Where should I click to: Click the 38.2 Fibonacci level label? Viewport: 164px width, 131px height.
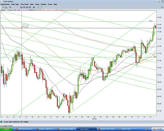click(151, 21)
